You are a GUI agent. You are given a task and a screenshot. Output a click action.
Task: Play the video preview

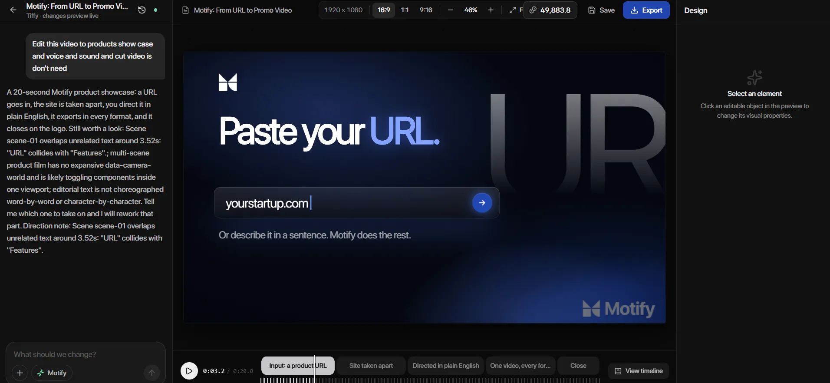click(189, 371)
